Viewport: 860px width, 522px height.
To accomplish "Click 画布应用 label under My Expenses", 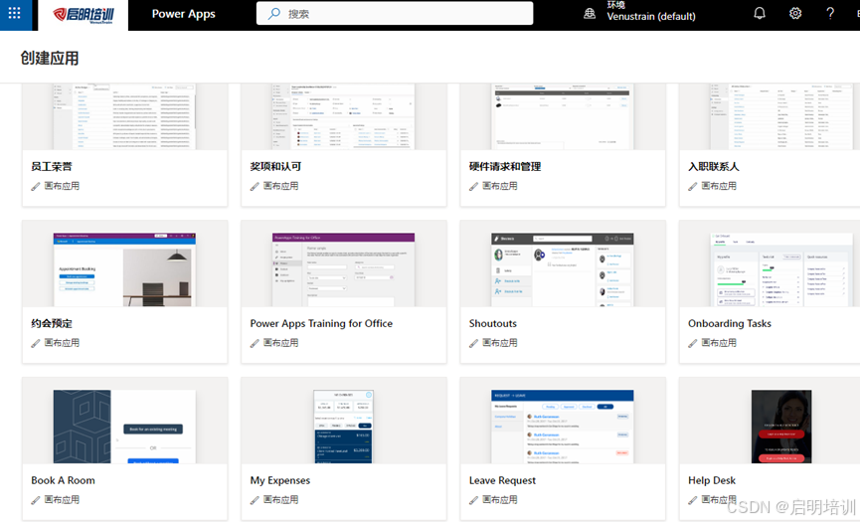I will pyautogui.click(x=280, y=499).
